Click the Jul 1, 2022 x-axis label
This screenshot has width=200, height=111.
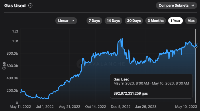tap(45, 107)
